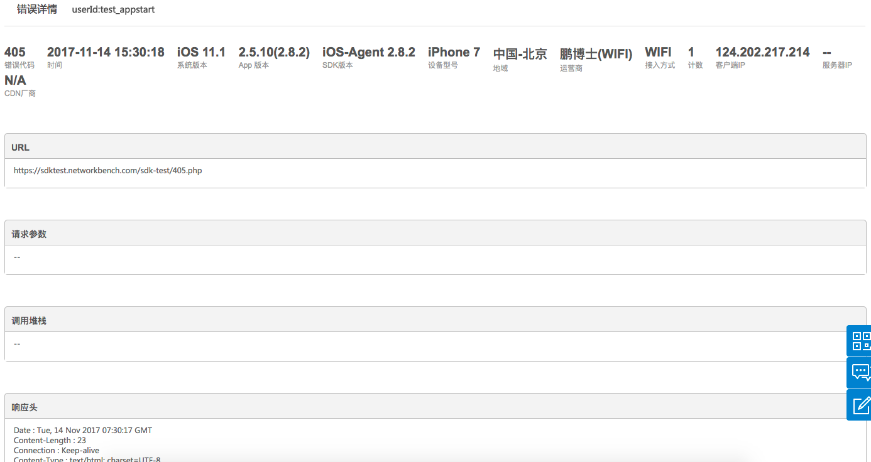871x462 pixels.
Task: Click the iPhone 7 device model
Action: click(454, 52)
